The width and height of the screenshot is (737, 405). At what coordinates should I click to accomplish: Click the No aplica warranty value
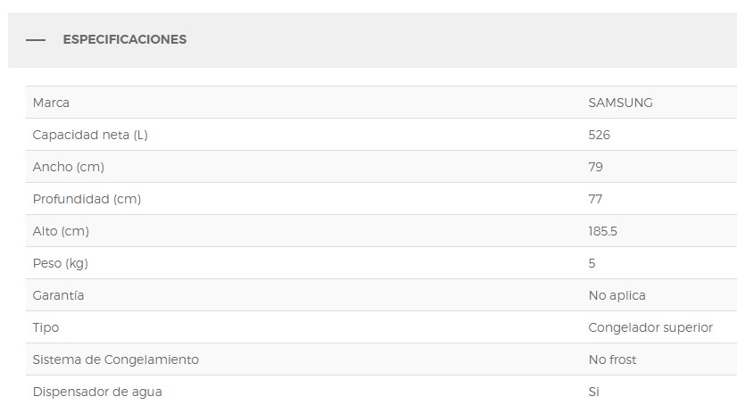coord(617,295)
